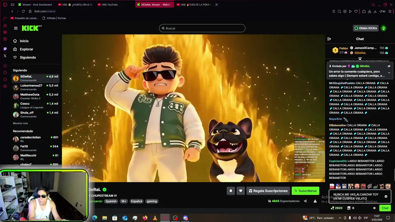This screenshot has width=395, height=222.
Task: Show hidden system tray icons
Action: [x=340, y=218]
